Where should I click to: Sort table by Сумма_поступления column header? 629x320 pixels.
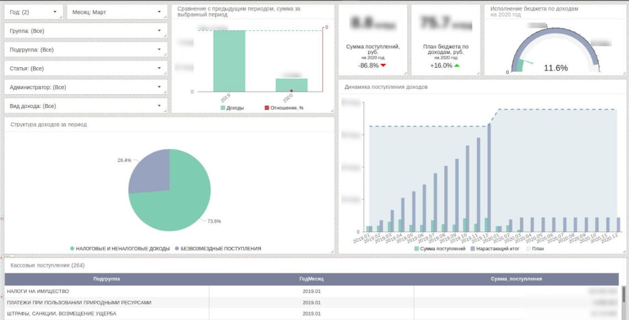pos(516,279)
